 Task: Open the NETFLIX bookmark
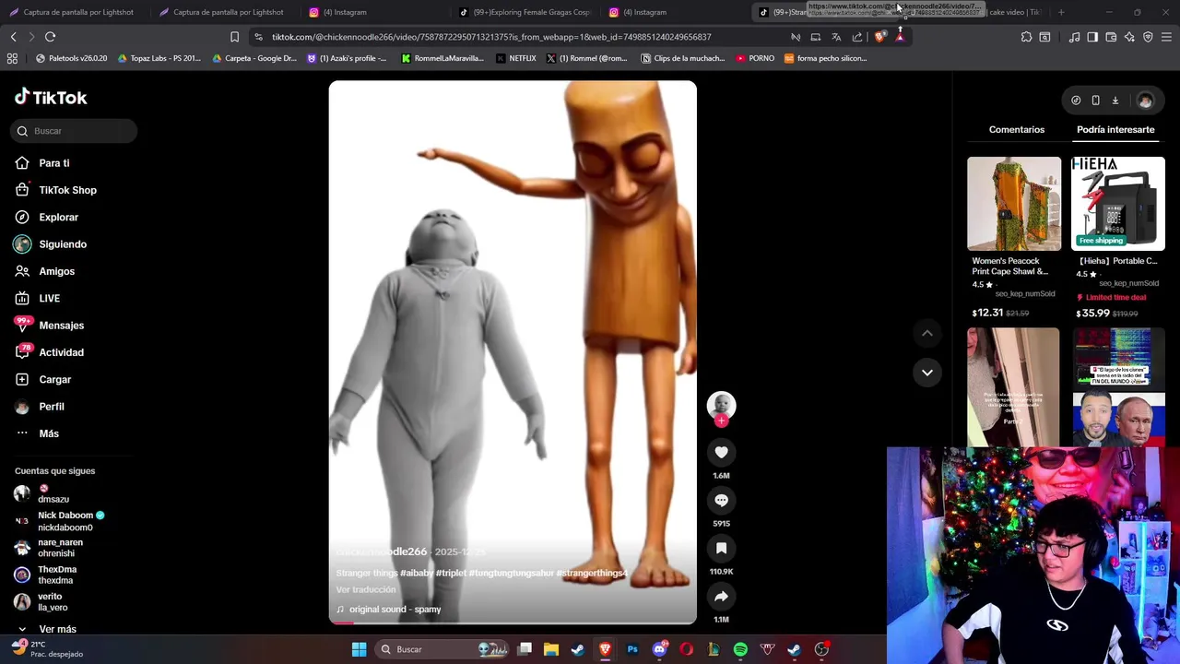(x=515, y=58)
